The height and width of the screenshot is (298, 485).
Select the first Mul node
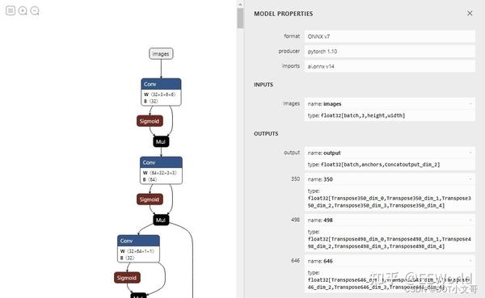point(161,142)
